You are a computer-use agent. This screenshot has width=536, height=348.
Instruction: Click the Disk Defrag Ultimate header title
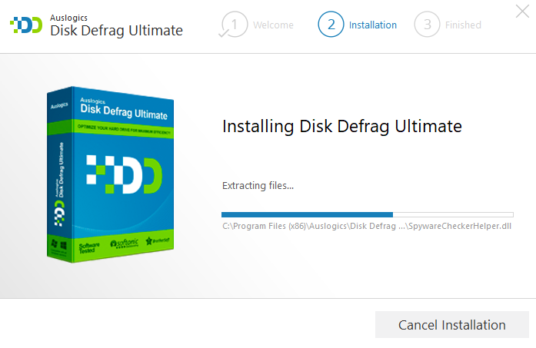tap(116, 31)
